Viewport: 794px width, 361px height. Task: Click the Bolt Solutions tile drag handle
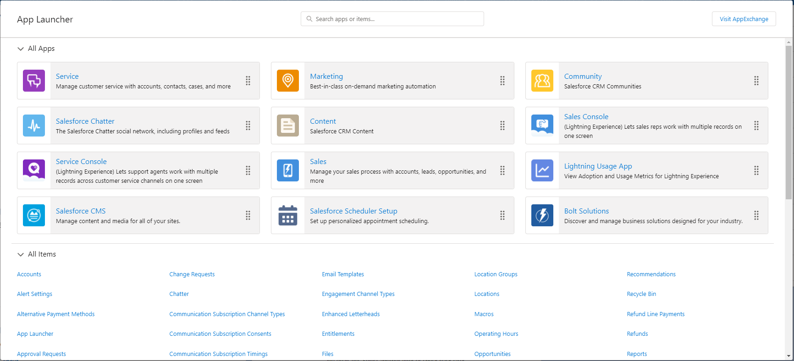coord(756,215)
